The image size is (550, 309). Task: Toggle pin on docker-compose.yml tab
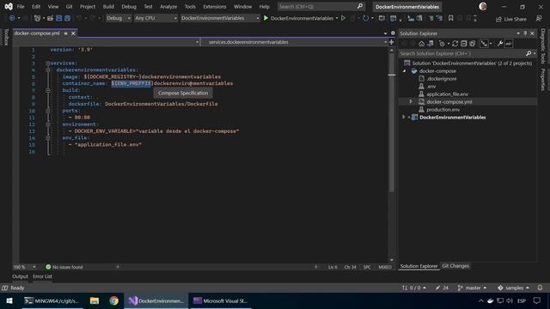pyautogui.click(x=65, y=33)
